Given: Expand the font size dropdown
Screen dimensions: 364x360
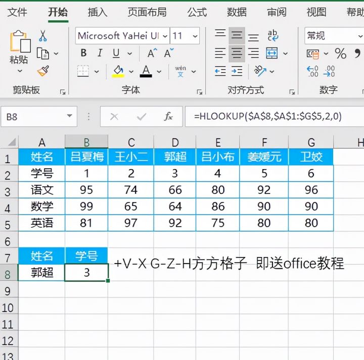Looking at the screenshot, I should coord(195,36).
